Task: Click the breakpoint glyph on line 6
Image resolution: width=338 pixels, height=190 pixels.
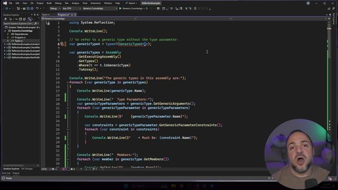Action: pos(62,44)
